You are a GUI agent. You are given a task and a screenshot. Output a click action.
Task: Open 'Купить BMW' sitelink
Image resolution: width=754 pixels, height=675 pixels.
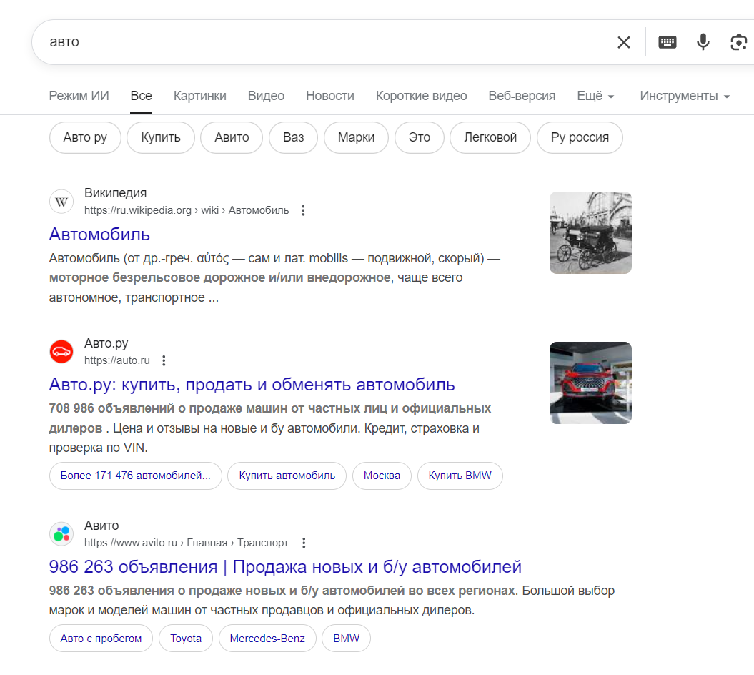460,476
